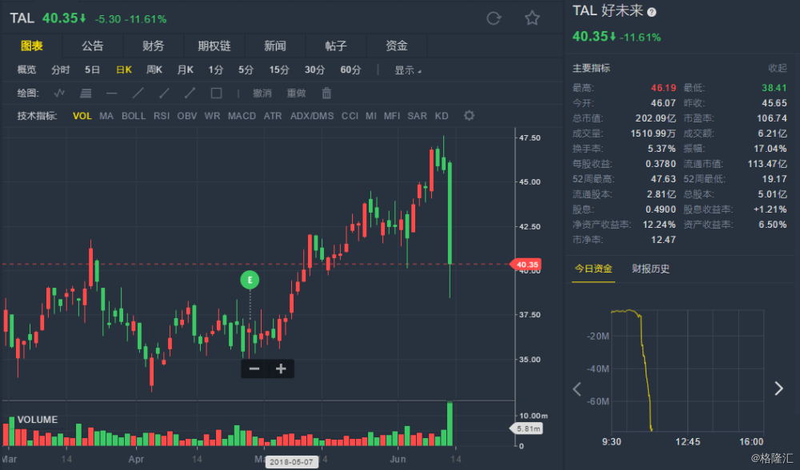
Task: Click 重做 to redo drawing
Action: tap(297, 94)
